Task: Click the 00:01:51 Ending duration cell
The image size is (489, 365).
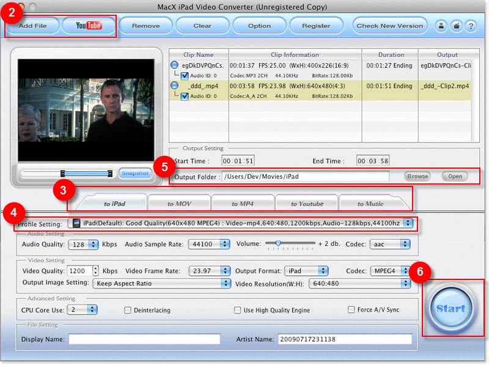Action: [x=389, y=86]
